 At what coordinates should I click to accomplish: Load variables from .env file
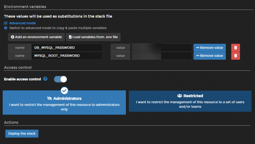click(93, 37)
